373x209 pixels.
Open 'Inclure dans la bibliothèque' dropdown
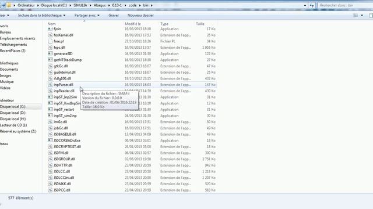41,16
